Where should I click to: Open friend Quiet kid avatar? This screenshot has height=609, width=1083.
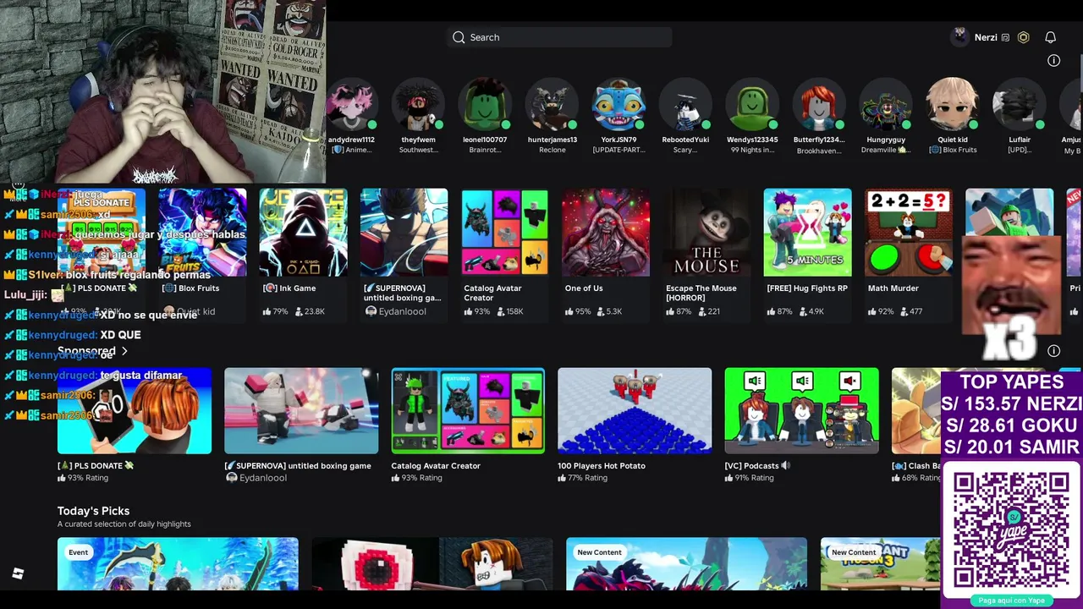[953, 105]
